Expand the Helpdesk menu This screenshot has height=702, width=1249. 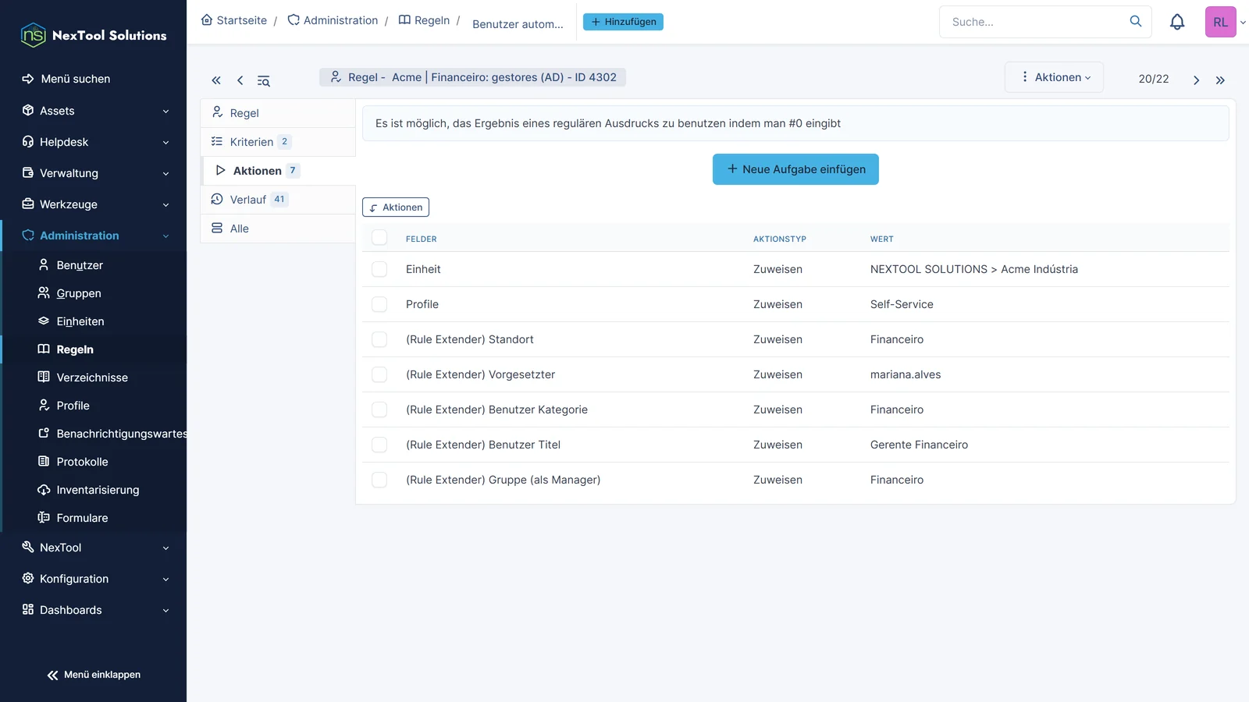pyautogui.click(x=94, y=142)
